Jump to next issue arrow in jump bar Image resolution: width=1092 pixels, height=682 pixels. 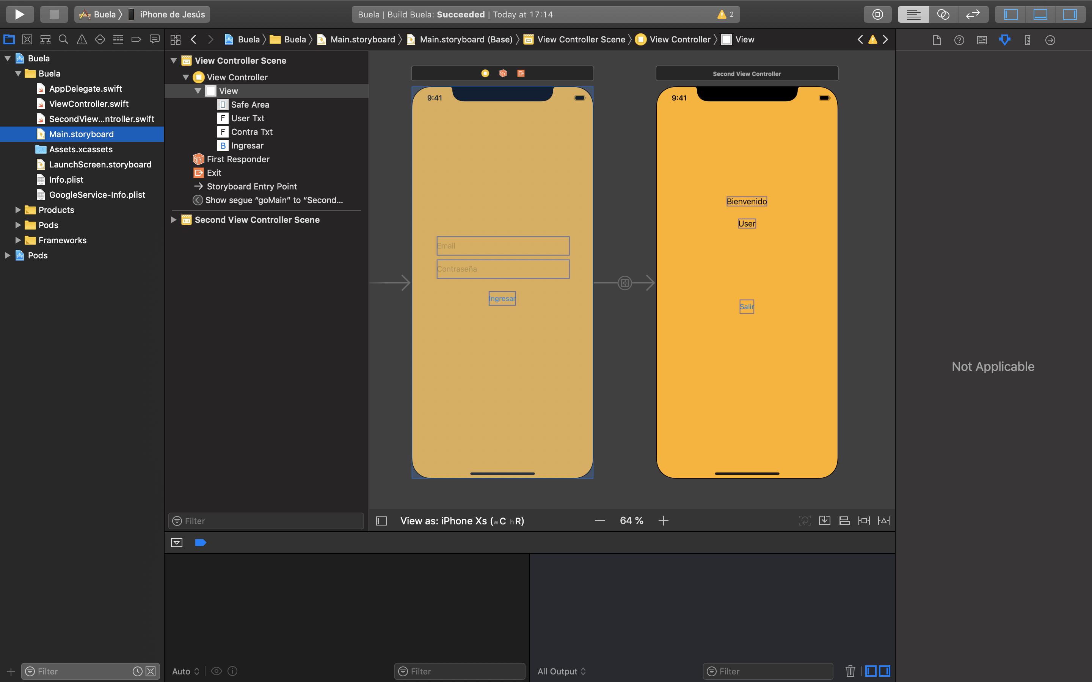pos(885,40)
